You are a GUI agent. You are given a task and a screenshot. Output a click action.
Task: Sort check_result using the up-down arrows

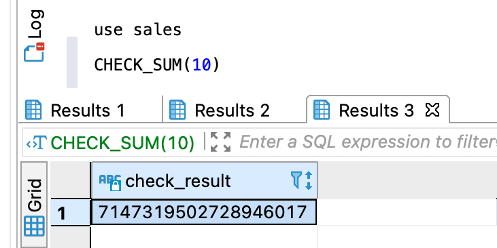click(309, 180)
